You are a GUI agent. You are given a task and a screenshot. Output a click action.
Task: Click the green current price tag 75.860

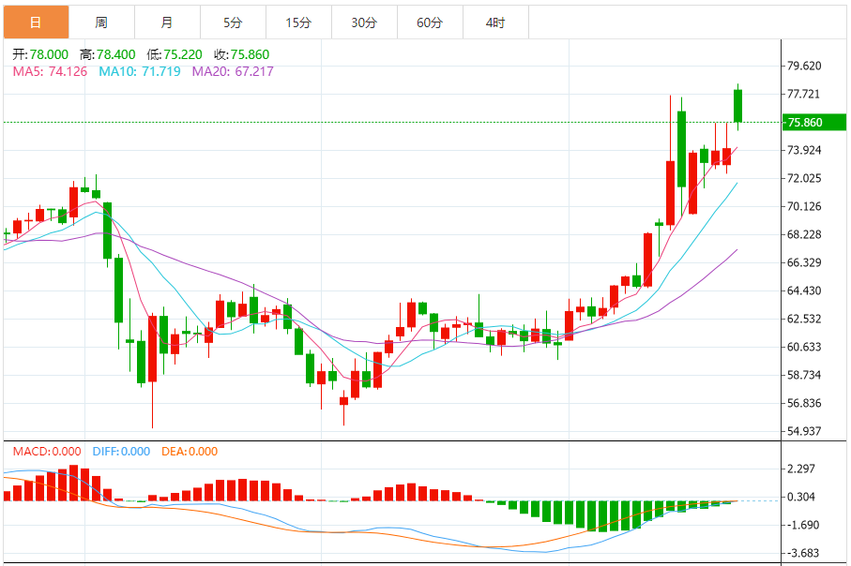[814, 123]
